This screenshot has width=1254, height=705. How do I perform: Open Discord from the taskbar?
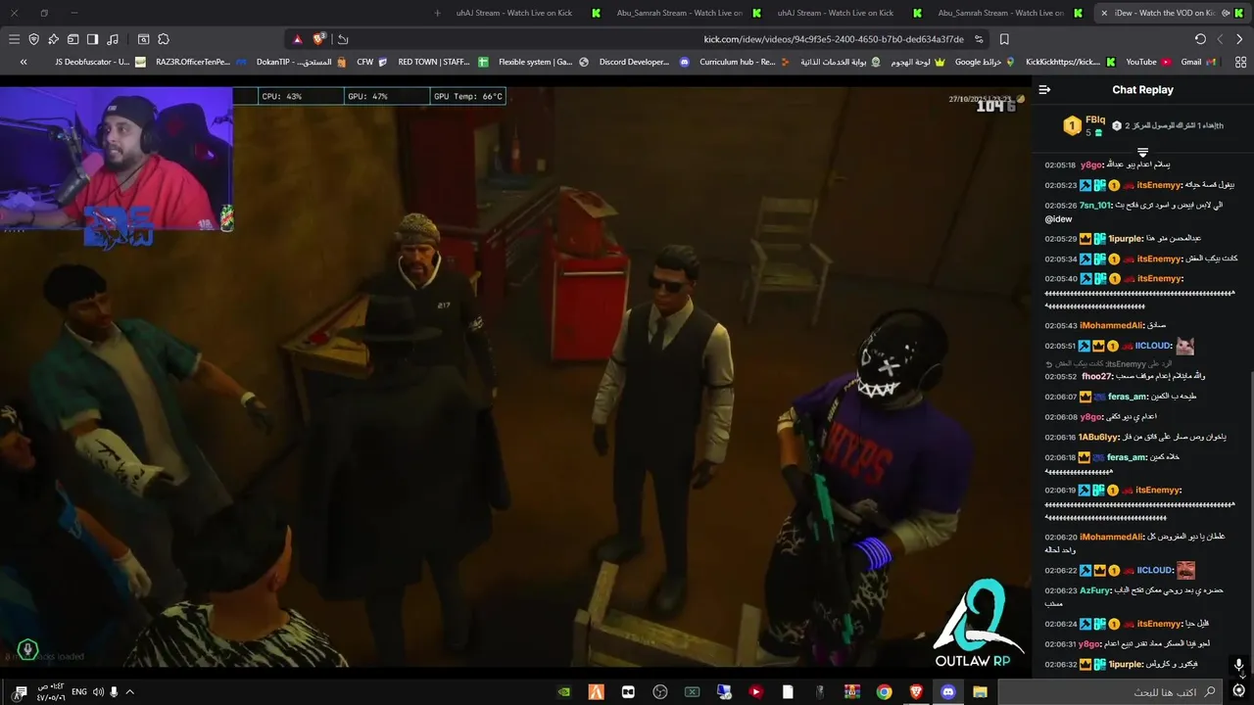(947, 692)
